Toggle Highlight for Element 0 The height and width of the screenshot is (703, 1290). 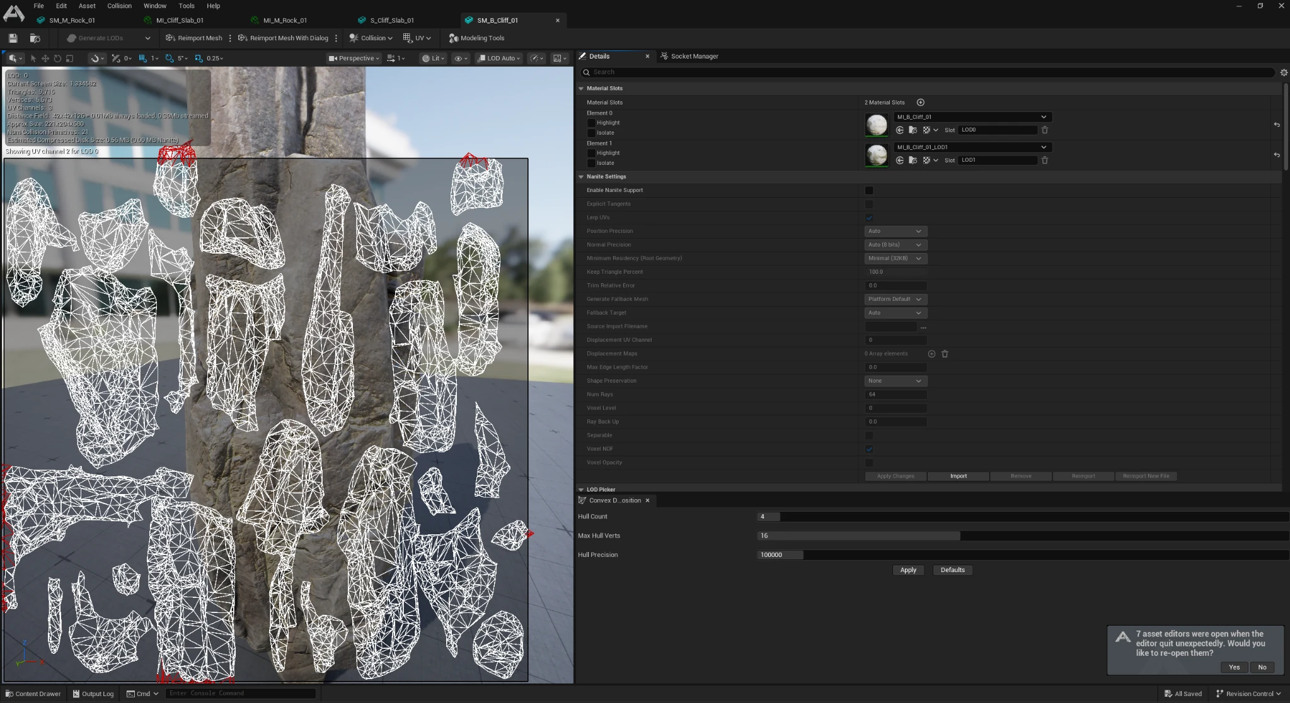591,123
